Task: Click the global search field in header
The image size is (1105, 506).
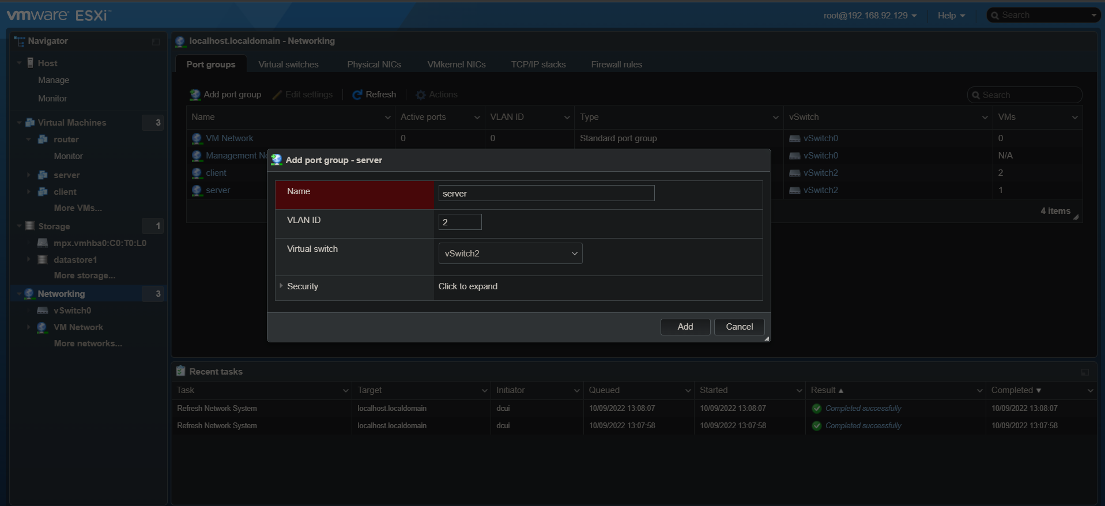Action: (1044, 15)
